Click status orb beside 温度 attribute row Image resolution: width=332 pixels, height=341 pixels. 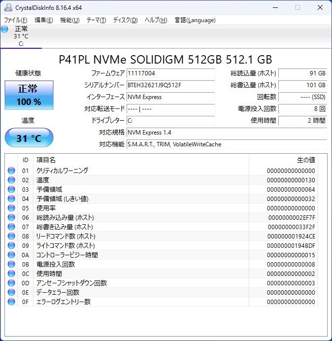pos(11,180)
